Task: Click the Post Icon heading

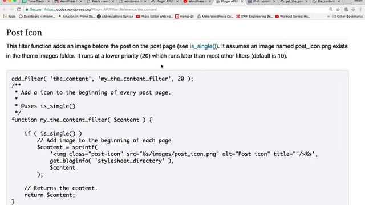Action: pyautogui.click(x=24, y=32)
